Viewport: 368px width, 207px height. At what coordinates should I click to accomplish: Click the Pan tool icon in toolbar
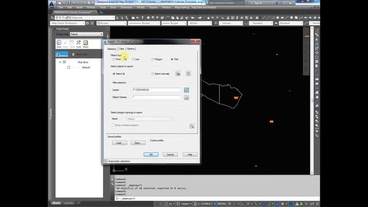[208, 18]
